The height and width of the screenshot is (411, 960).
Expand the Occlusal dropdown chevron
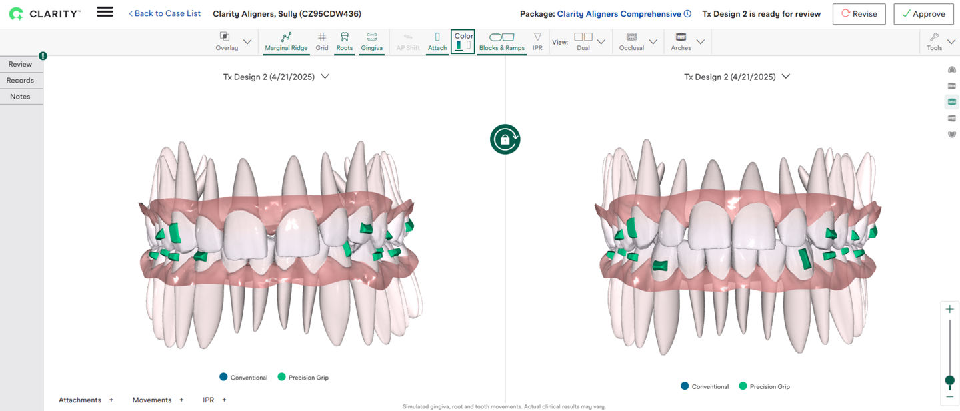(653, 41)
